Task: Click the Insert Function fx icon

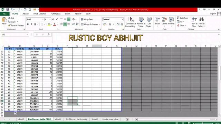Action: 48,34
